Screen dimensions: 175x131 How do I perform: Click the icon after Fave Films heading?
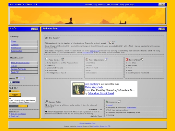pos(142,60)
